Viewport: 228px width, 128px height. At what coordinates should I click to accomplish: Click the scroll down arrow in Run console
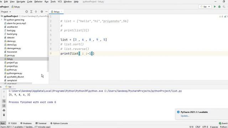(4, 96)
